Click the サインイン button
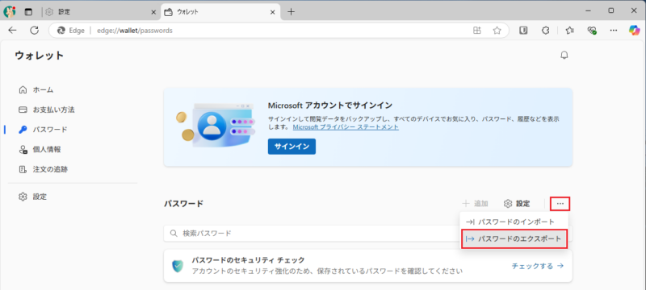This screenshot has height=290, width=646. [x=292, y=147]
